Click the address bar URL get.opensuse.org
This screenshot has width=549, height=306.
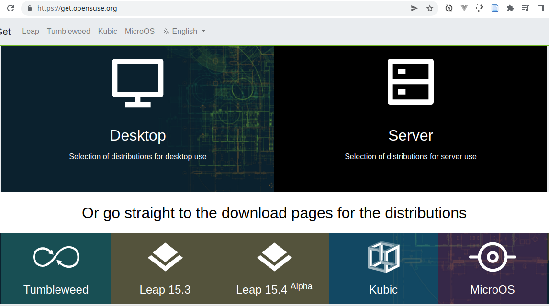tap(77, 8)
